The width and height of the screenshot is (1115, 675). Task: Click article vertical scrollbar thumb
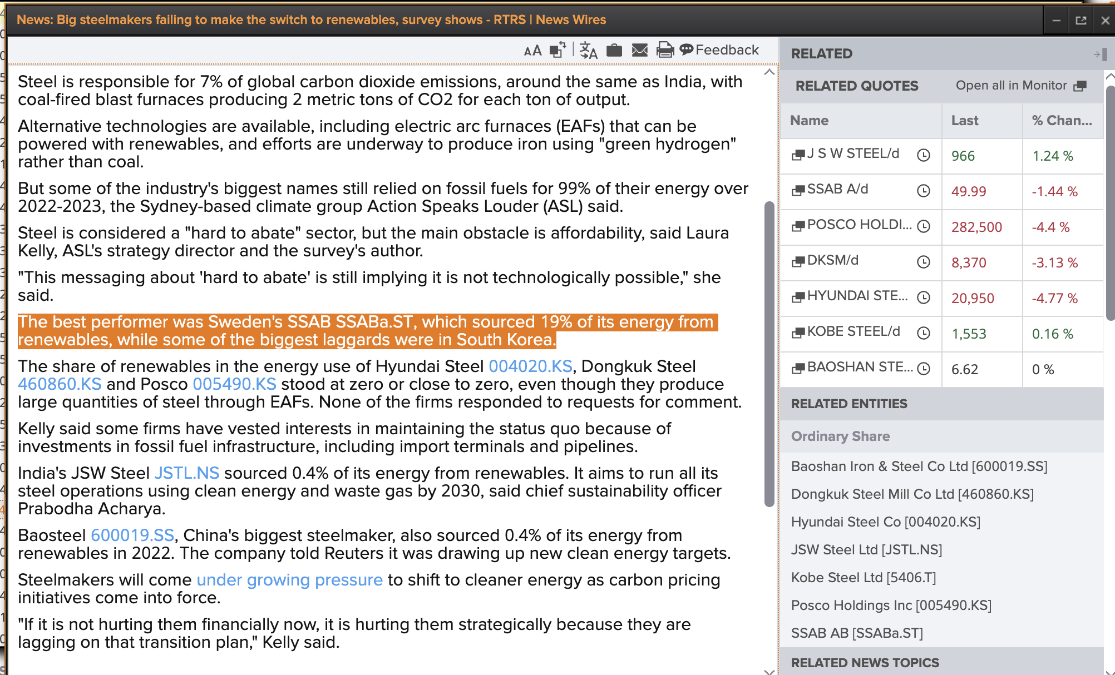tap(769, 354)
